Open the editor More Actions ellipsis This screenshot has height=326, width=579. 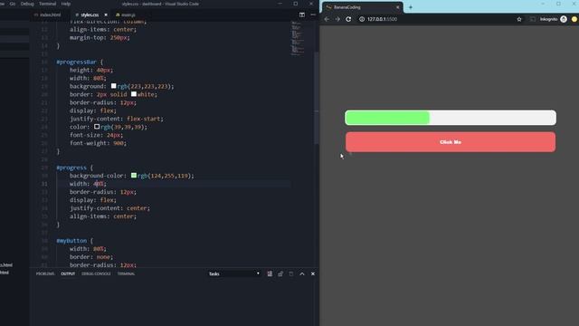(313, 14)
